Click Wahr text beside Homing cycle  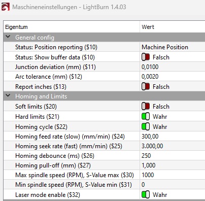coord(160,127)
